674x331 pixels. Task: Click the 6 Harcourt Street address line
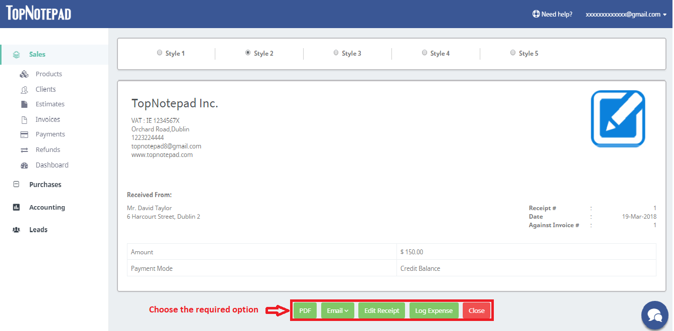pos(164,217)
